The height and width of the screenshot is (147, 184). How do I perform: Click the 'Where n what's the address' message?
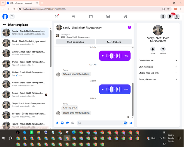click(76, 74)
